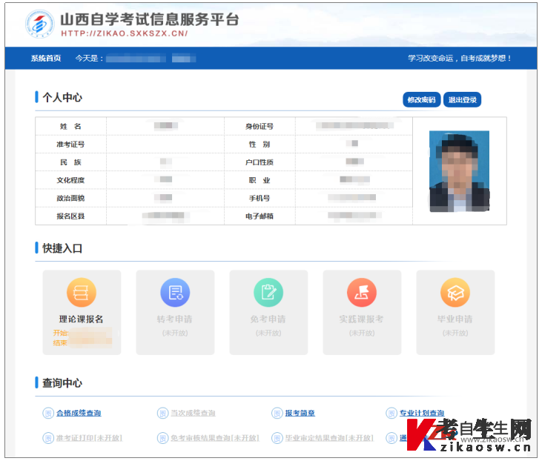Open the 理论课报名 orange stack icon
Image resolution: width=542 pixels, height=461 pixels.
[x=82, y=292]
